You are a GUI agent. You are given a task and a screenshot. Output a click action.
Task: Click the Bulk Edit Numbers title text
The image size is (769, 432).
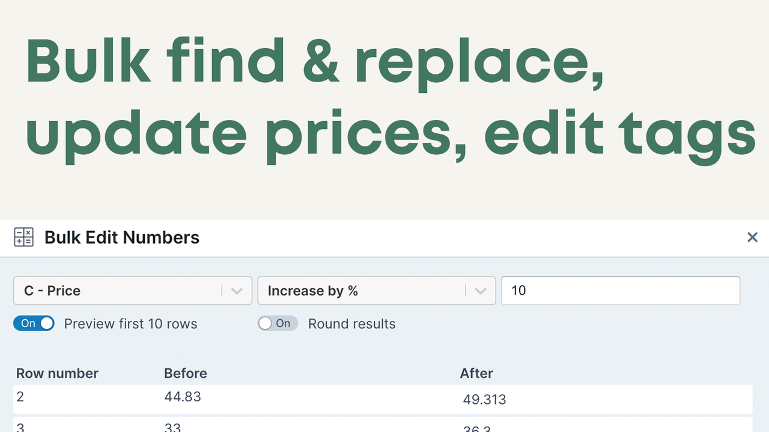pos(122,238)
